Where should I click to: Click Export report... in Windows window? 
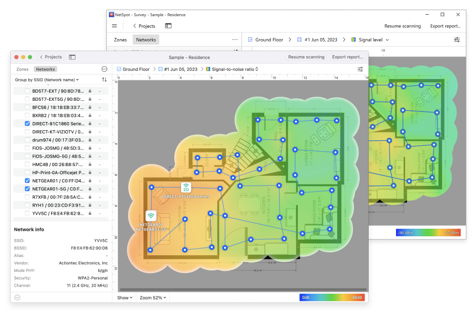(x=445, y=26)
